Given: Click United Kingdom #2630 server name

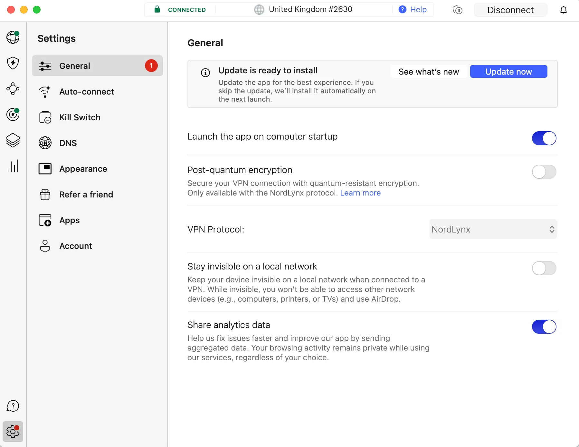Looking at the screenshot, I should pos(310,9).
